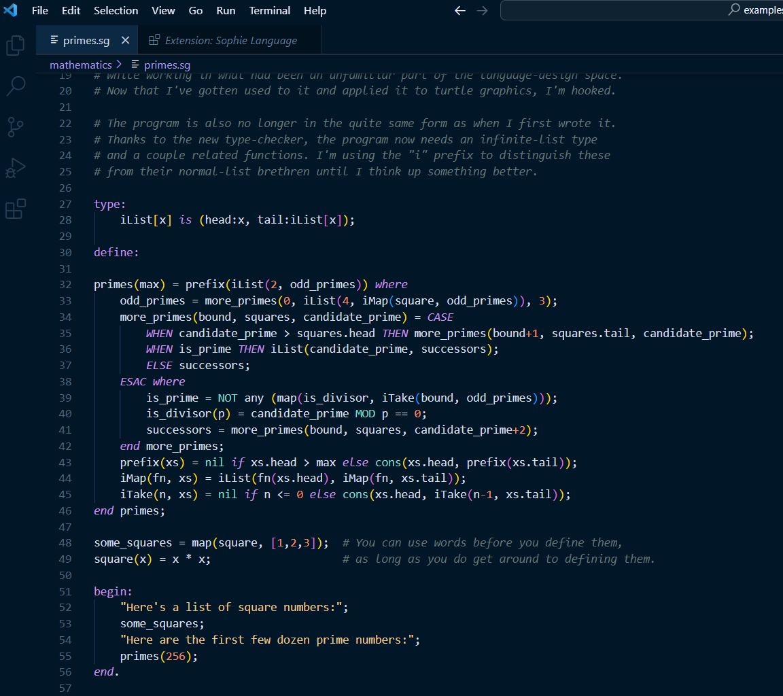The width and height of the screenshot is (783, 696).
Task: Open the Selection menu
Action: coord(116,10)
